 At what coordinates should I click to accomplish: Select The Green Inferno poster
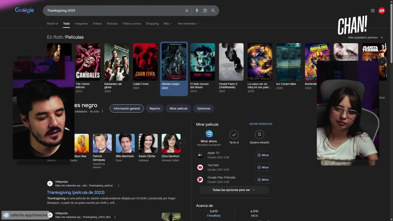tap(88, 62)
